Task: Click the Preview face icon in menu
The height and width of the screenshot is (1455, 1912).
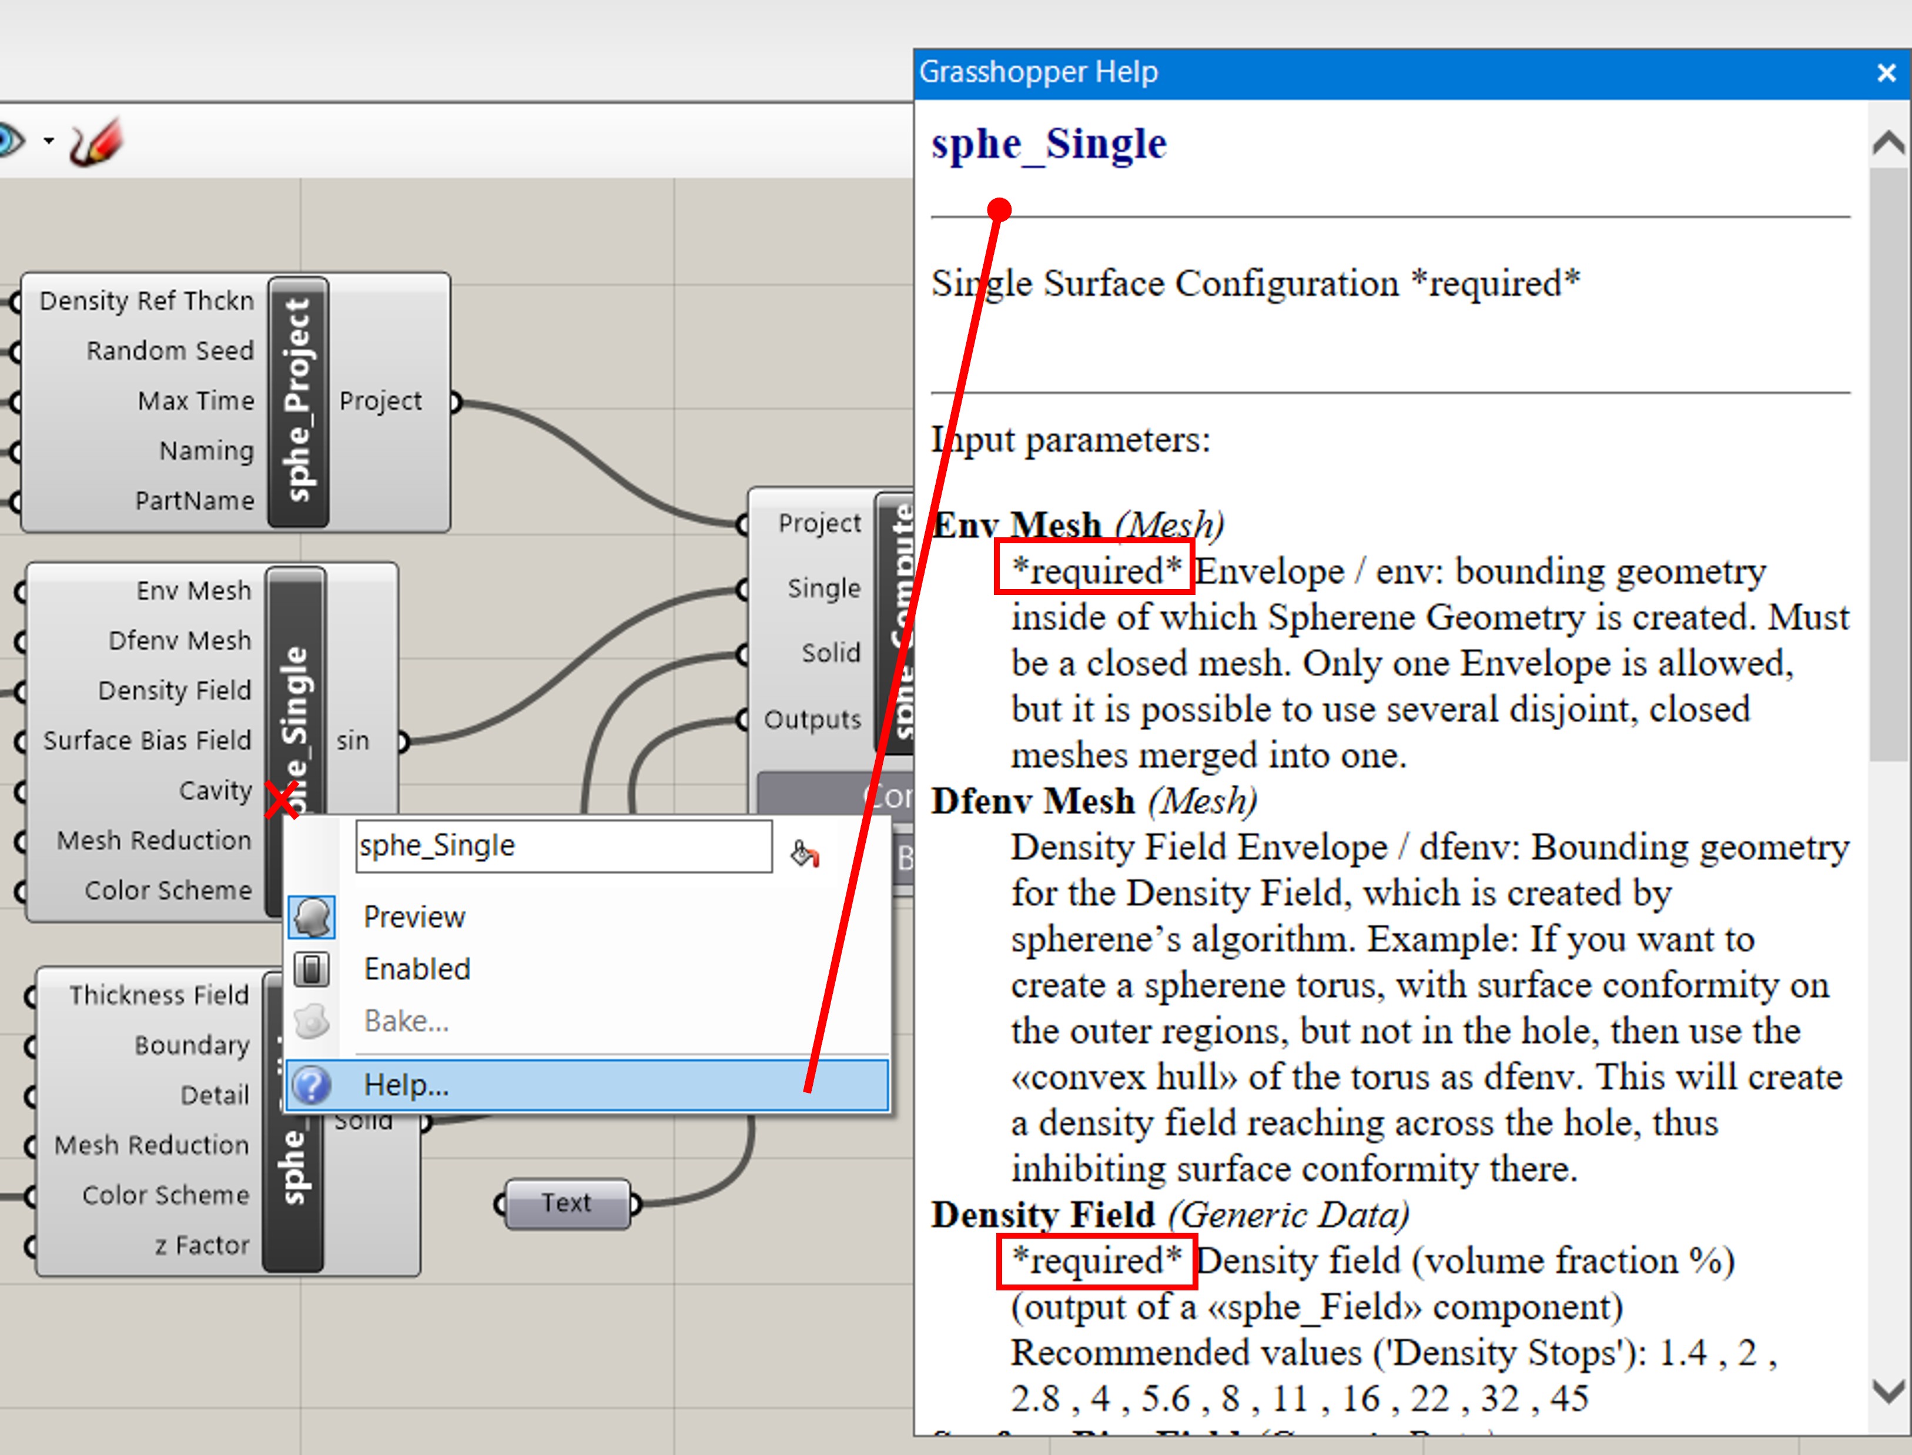Action: (x=312, y=917)
